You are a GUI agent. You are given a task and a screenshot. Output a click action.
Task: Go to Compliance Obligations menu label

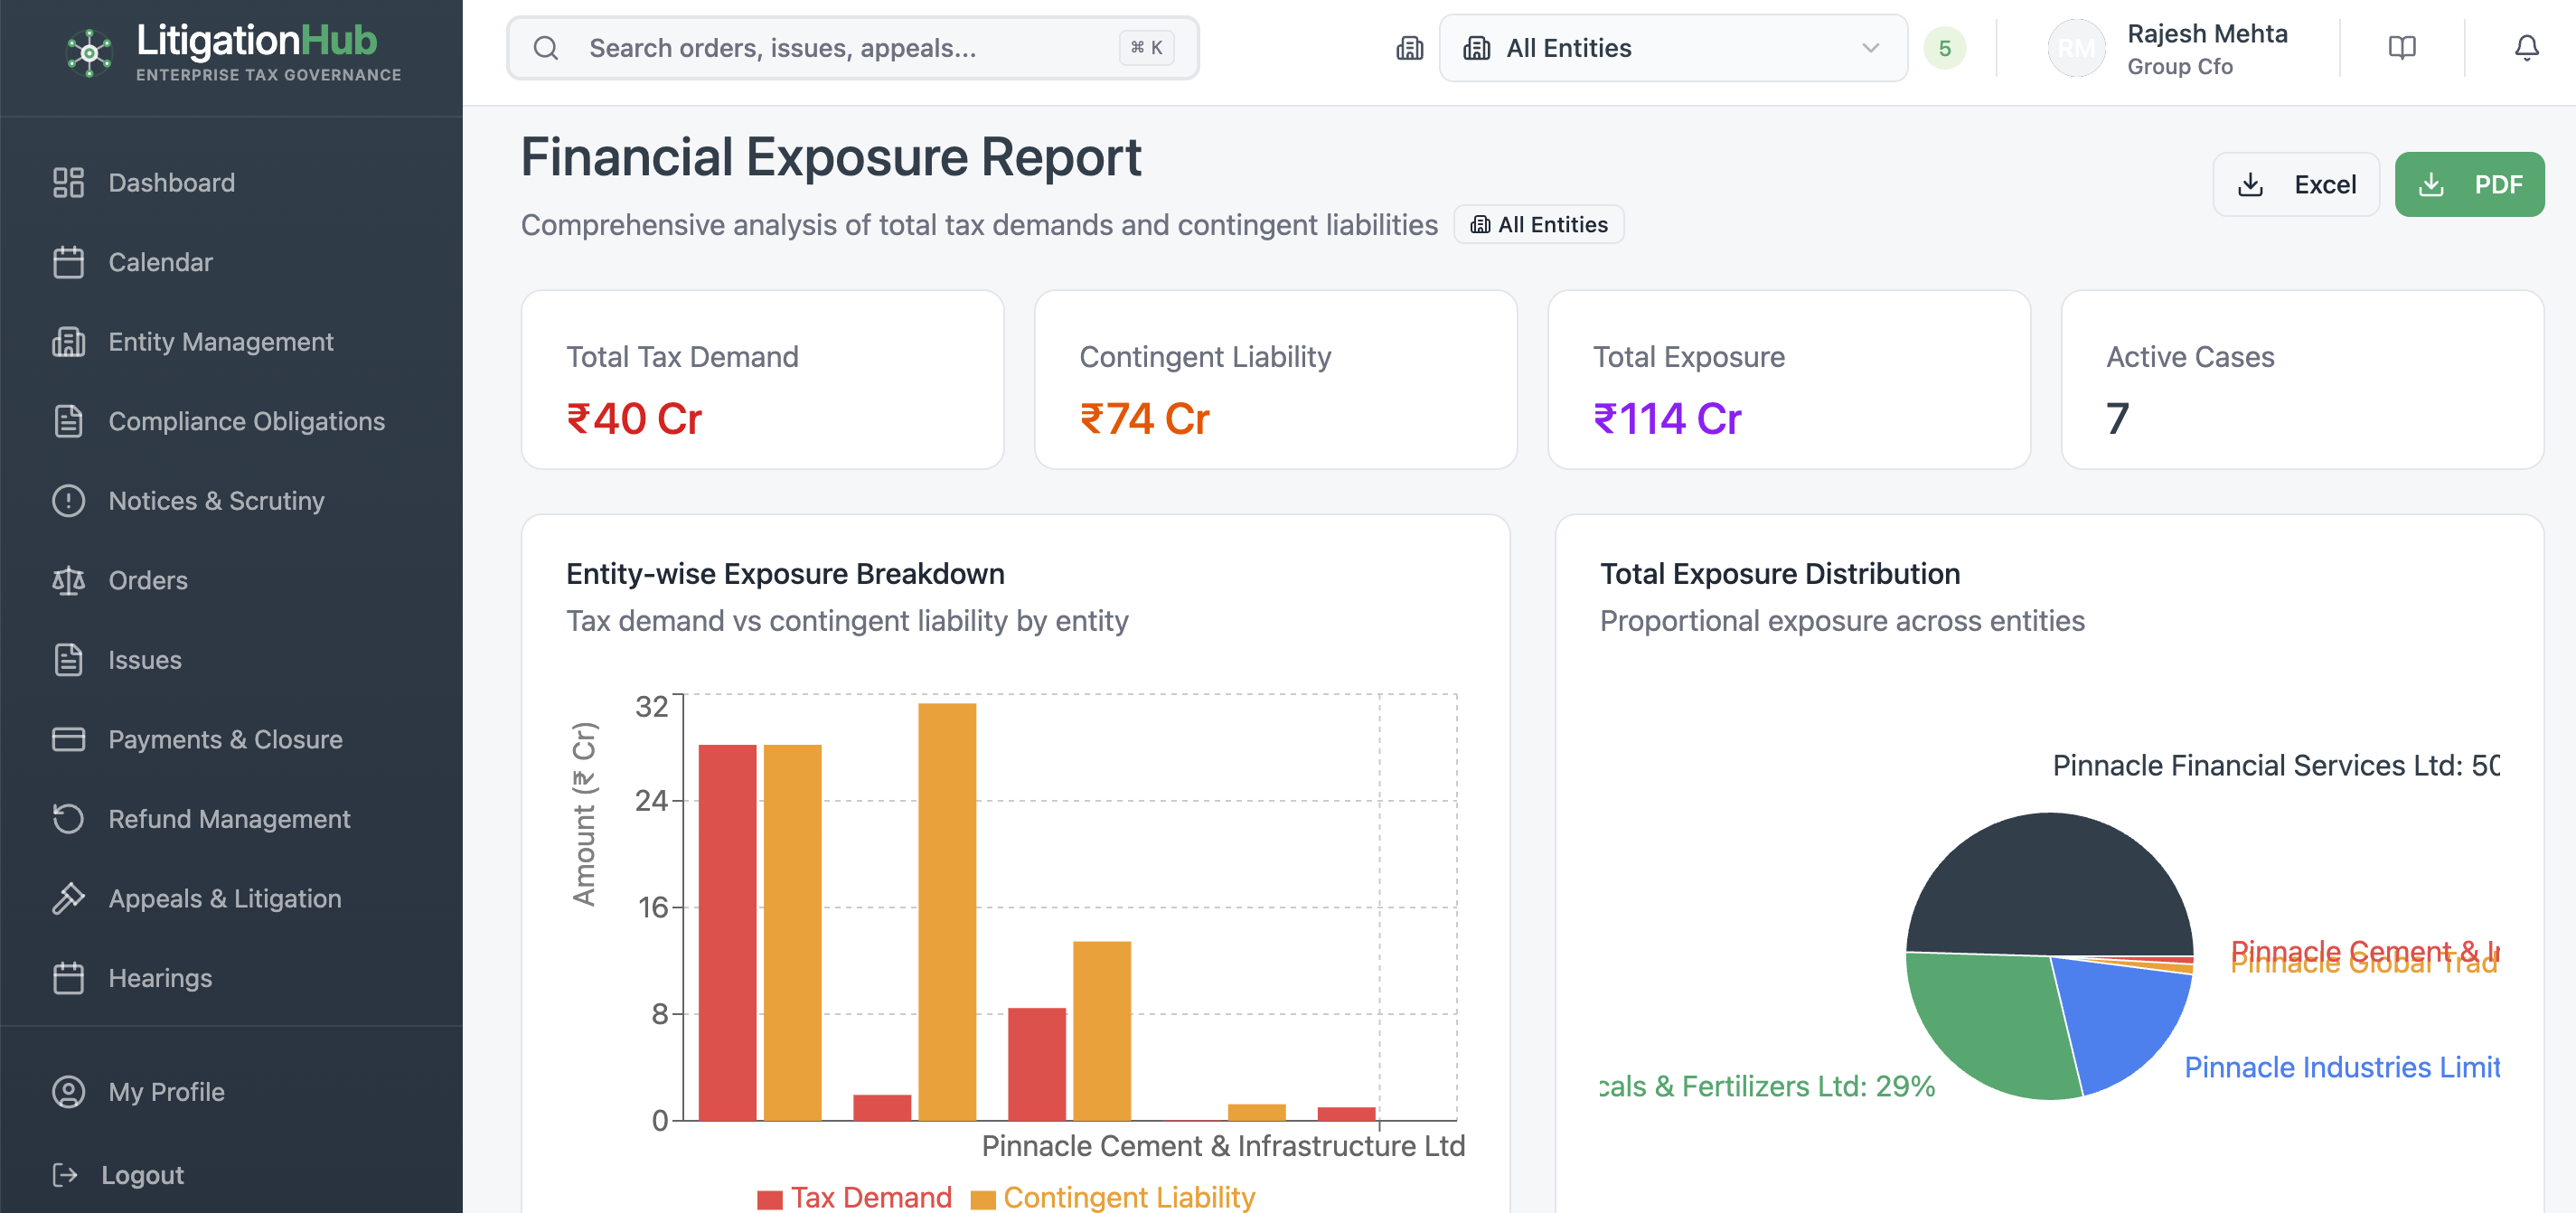click(247, 421)
